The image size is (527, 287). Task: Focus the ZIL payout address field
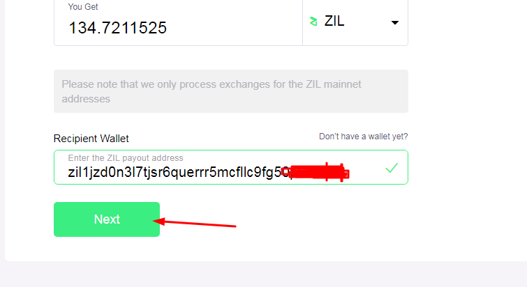coord(231,167)
